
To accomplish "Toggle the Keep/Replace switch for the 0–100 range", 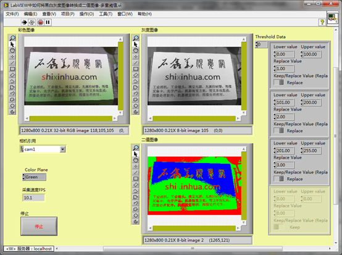I will click(279, 82).
